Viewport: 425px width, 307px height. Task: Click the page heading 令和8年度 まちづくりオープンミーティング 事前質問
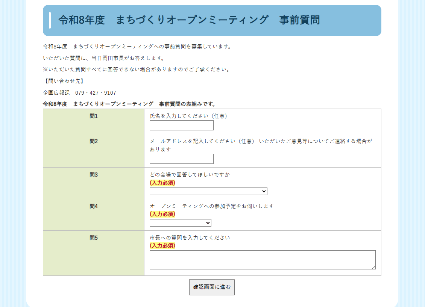[x=189, y=20]
